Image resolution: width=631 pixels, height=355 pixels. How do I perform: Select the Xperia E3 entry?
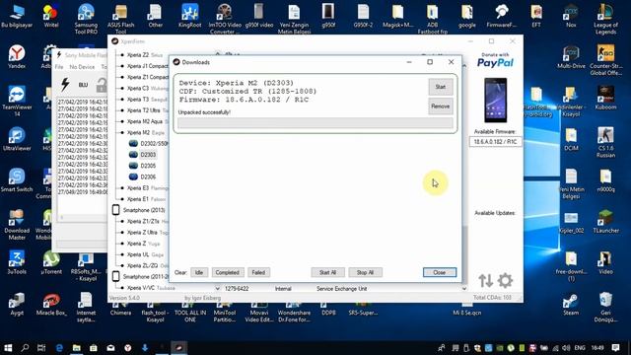(x=147, y=188)
